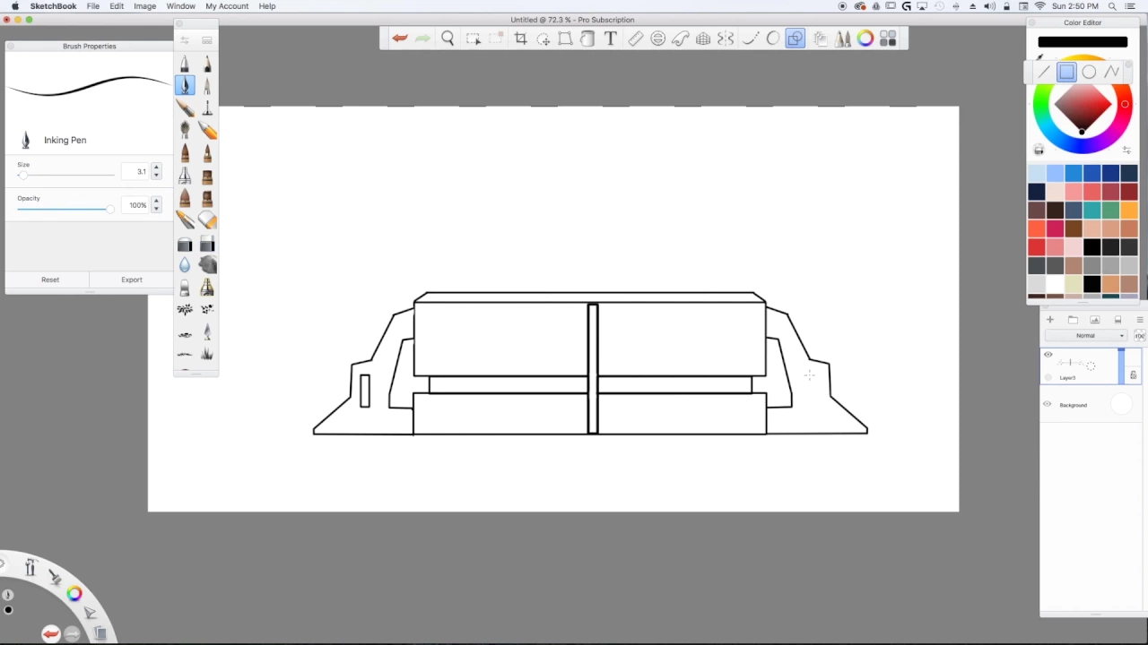Viewport: 1148px width, 645px height.
Task: Open the Layer Editor from toolbar
Action: click(x=820, y=39)
